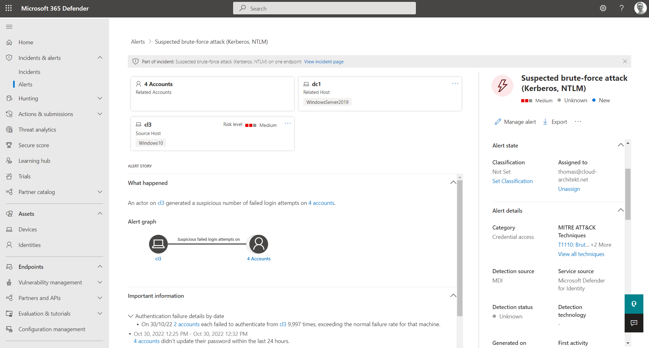This screenshot has height=348, width=649.
Task: Select Alerts in the sidebar
Action: (x=25, y=84)
